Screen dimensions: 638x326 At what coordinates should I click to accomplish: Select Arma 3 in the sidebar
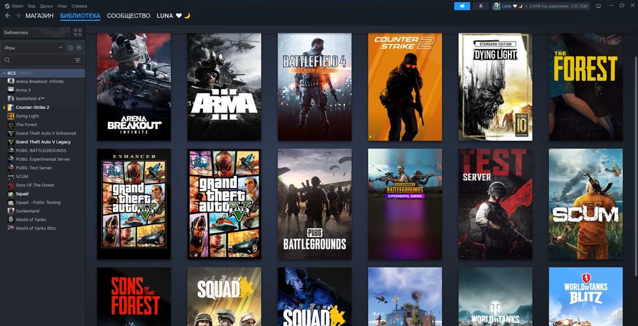23,90
